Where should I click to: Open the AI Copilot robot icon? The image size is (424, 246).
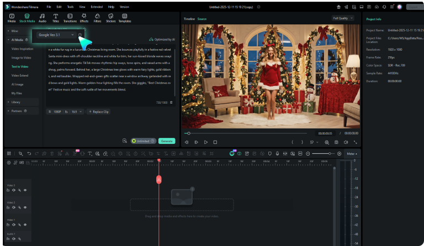232,153
